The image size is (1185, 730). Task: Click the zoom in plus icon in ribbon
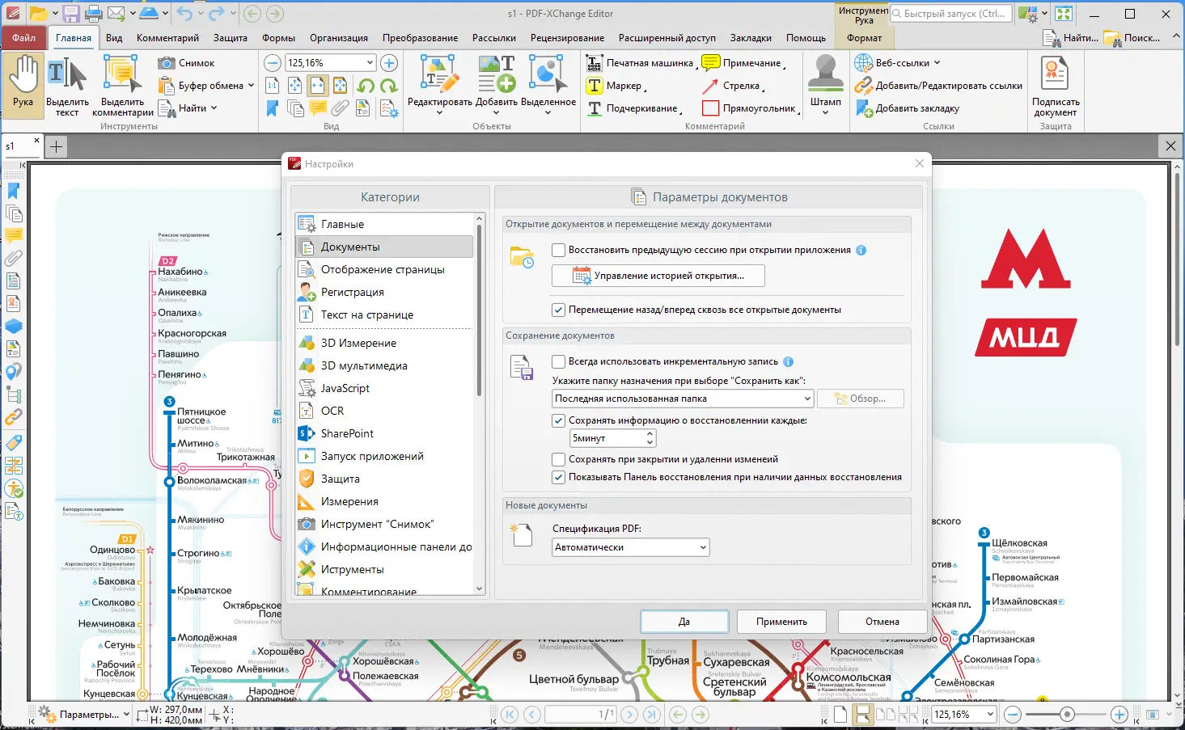[389, 63]
